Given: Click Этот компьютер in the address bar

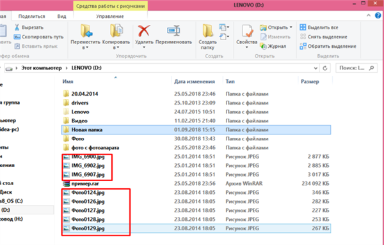Looking at the screenshot, I should click(42, 68).
